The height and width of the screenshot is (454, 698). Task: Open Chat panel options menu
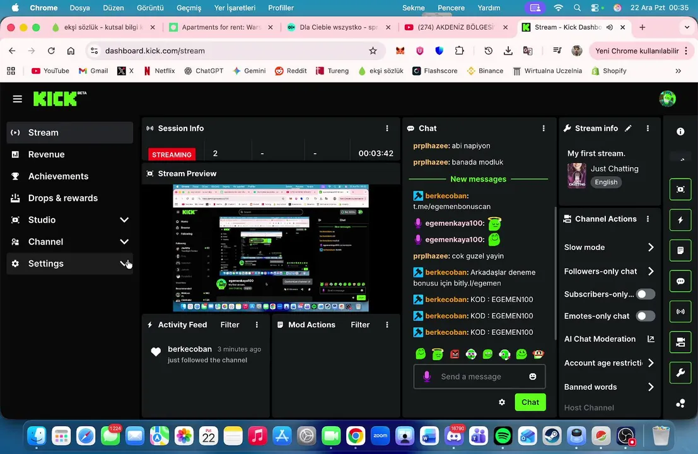pyautogui.click(x=544, y=128)
